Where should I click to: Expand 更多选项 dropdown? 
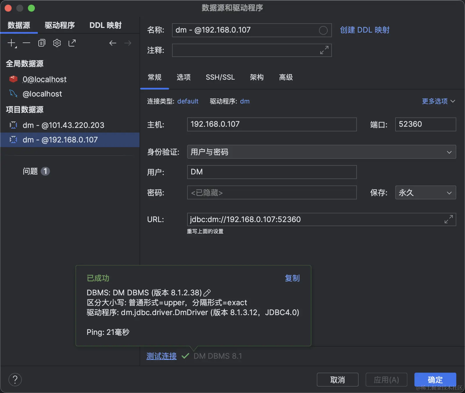click(439, 101)
